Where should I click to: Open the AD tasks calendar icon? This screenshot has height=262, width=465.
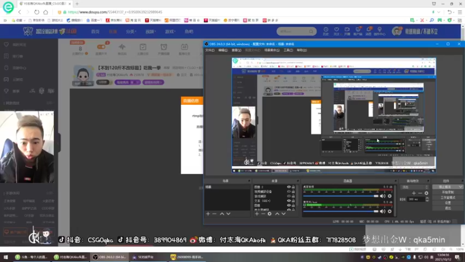click(184, 47)
